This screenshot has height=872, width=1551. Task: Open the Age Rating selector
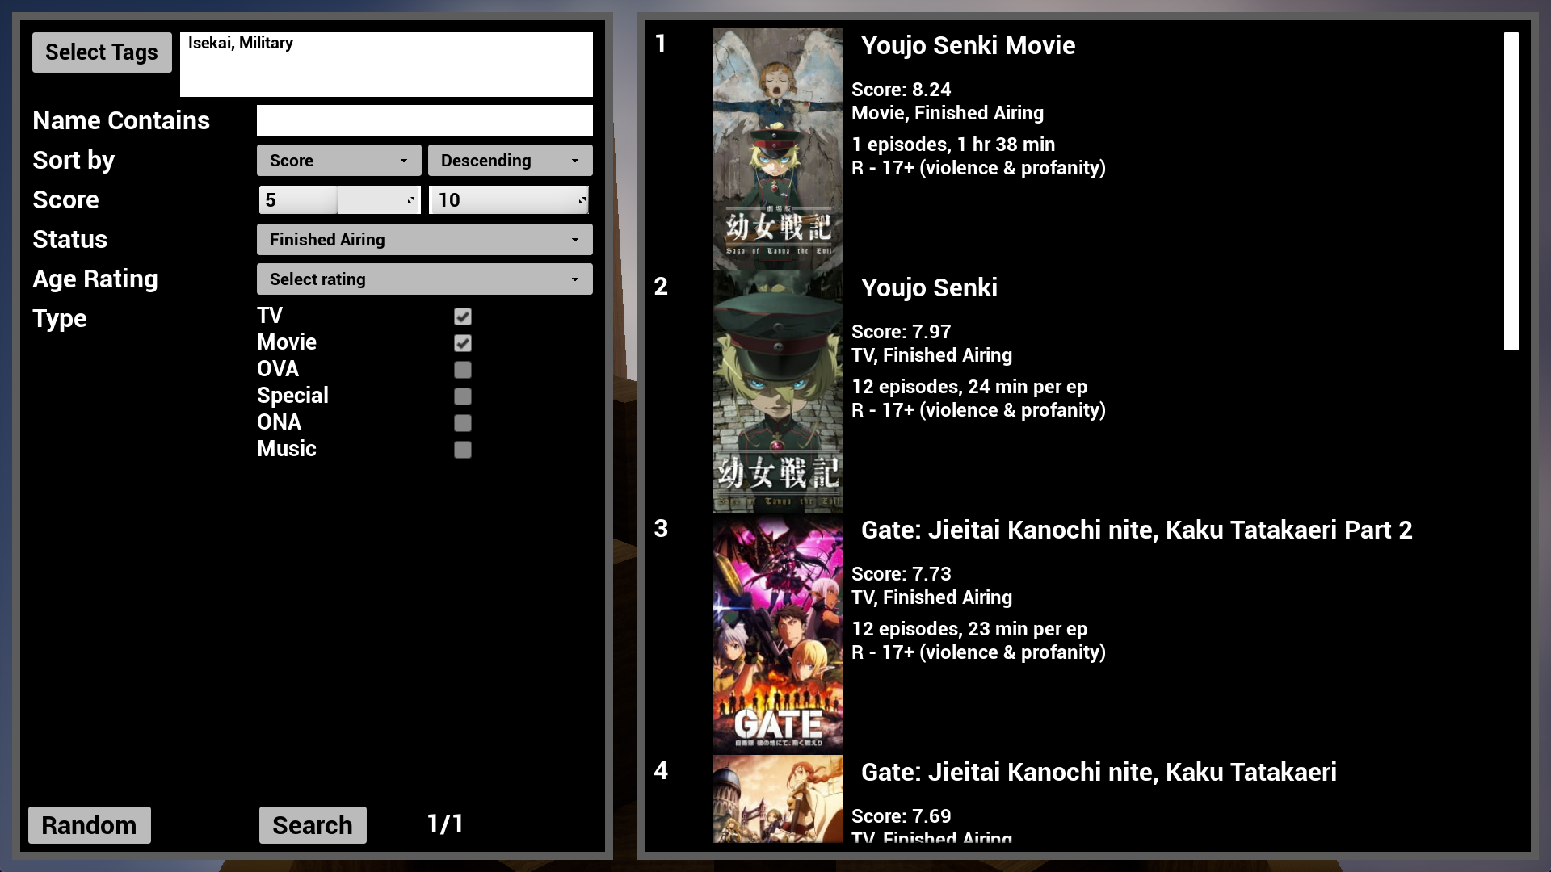424,278
